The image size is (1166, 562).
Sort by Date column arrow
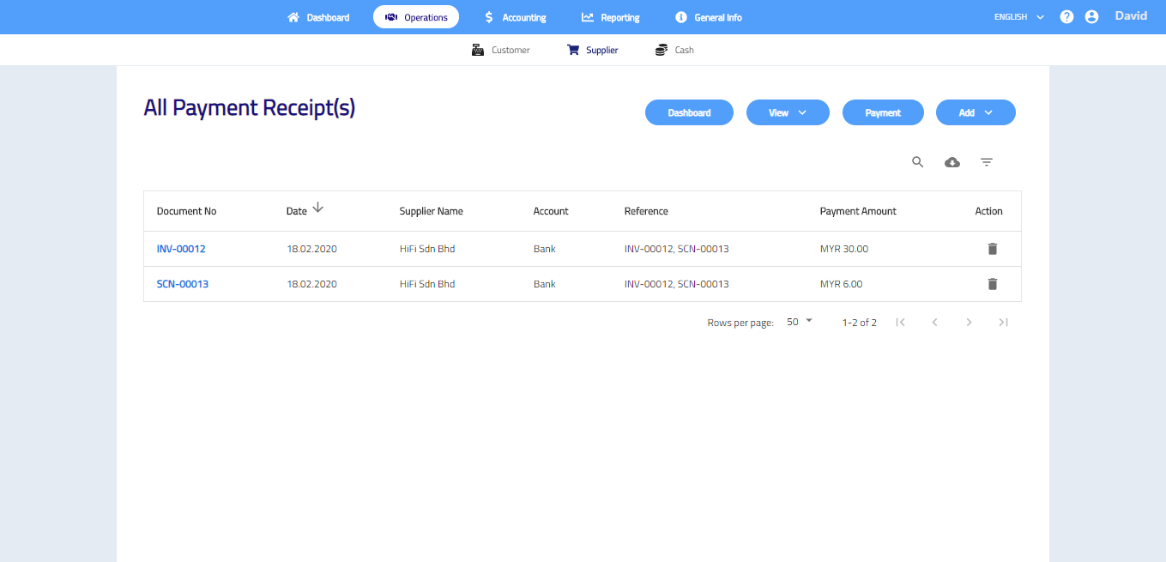(317, 208)
